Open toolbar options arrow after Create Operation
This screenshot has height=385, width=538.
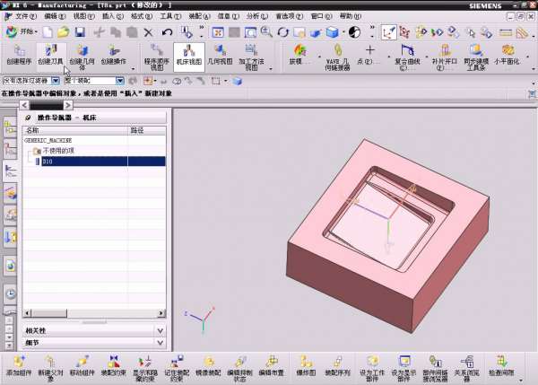point(133,69)
